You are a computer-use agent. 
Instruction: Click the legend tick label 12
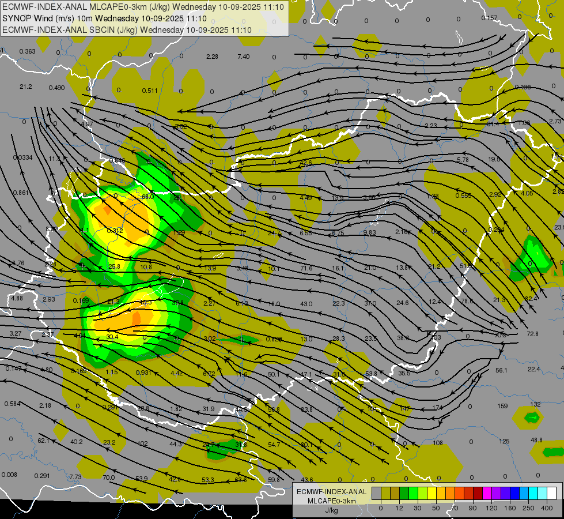coord(399,508)
